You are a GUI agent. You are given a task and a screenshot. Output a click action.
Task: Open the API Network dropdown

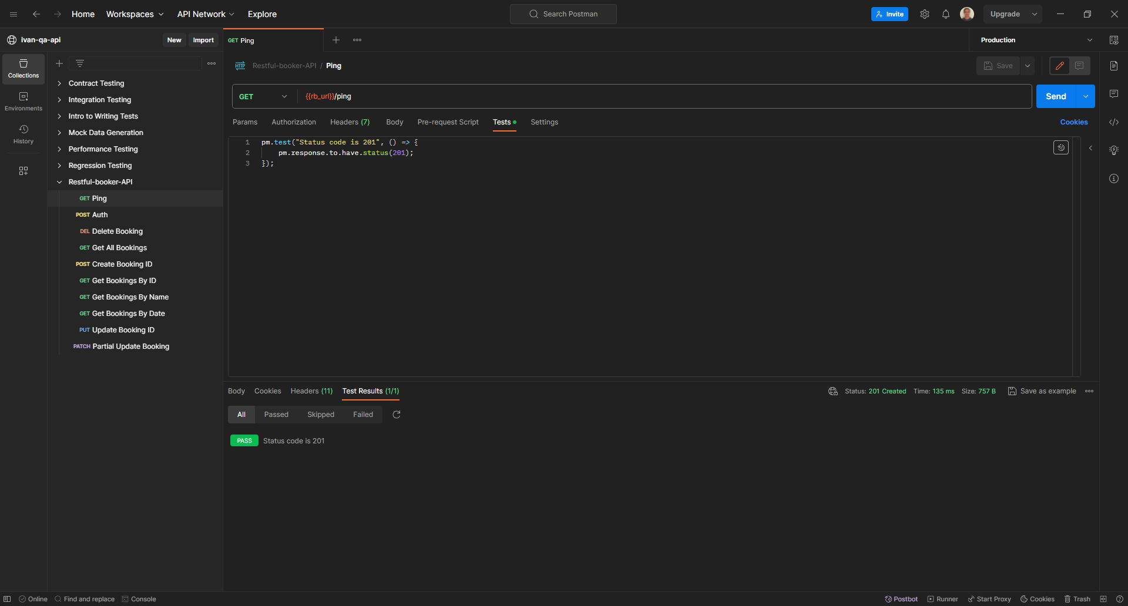[206, 14]
